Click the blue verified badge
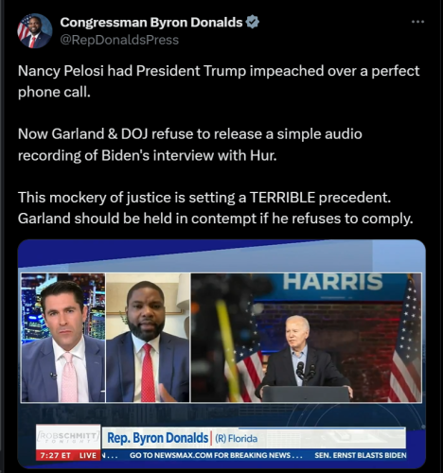Image resolution: width=443 pixels, height=473 pixels. click(253, 23)
